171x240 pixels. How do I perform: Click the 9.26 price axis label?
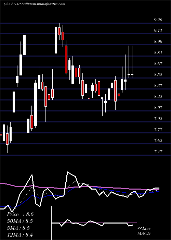(x=158, y=20)
